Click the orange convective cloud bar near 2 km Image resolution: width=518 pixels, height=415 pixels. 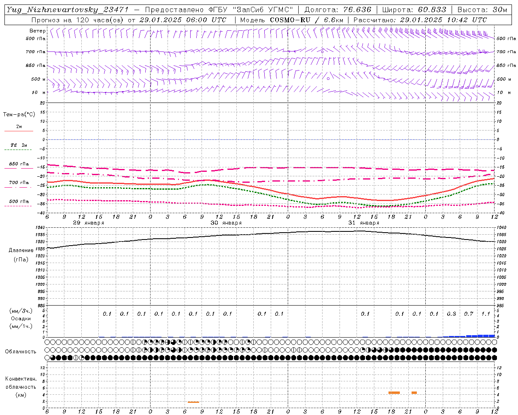pos(193,402)
